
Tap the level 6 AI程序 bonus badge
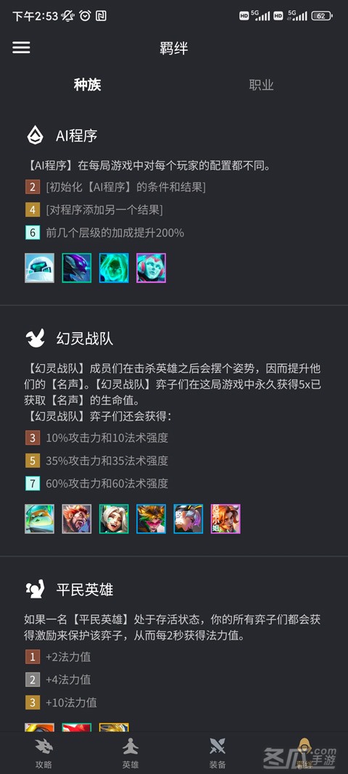pyautogui.click(x=33, y=233)
